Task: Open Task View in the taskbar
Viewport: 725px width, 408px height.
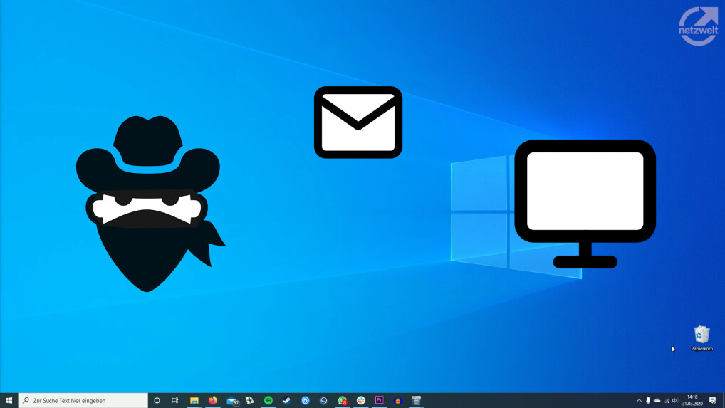Action: pos(175,400)
